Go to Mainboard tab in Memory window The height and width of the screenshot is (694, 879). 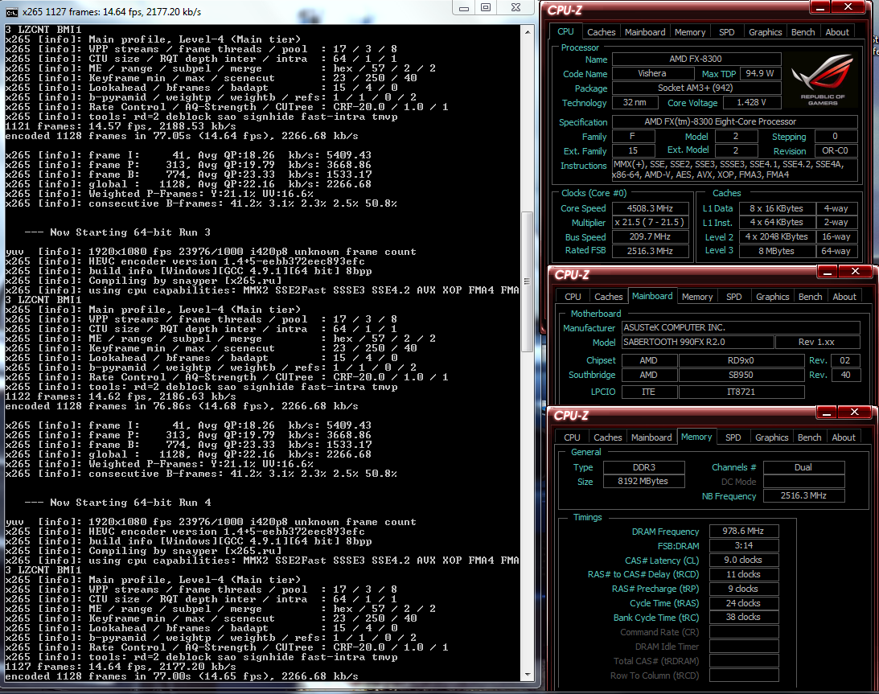651,437
